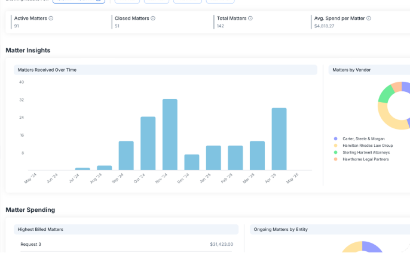Select the Apr '25 bar in chart

279,139
